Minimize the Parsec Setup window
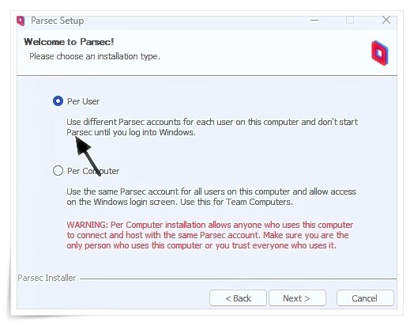The width and height of the screenshot is (414, 326). 314,20
